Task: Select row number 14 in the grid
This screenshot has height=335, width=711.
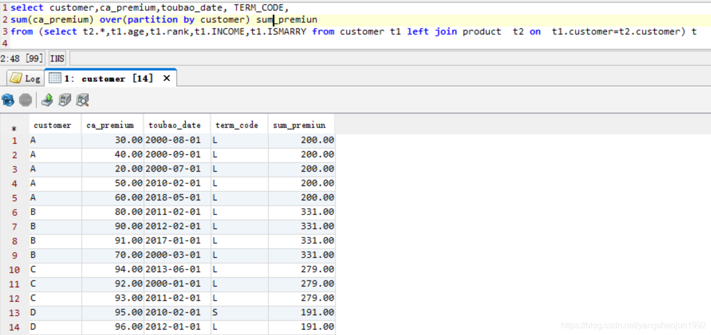Action: (14, 327)
